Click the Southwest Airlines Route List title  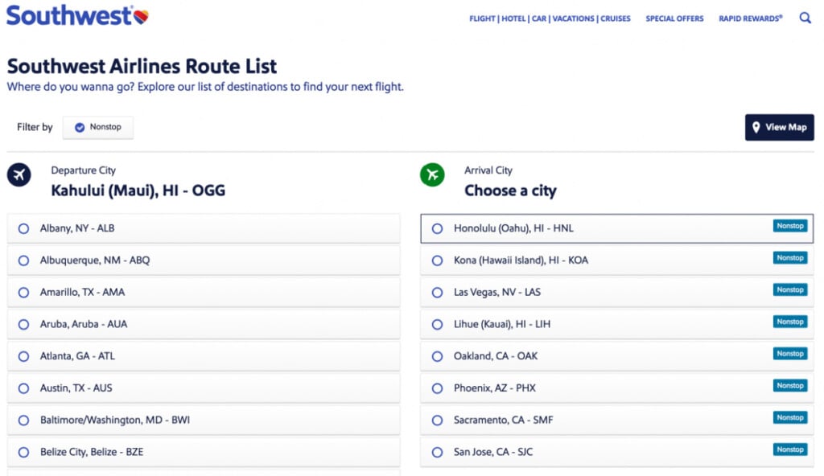pyautogui.click(x=142, y=66)
